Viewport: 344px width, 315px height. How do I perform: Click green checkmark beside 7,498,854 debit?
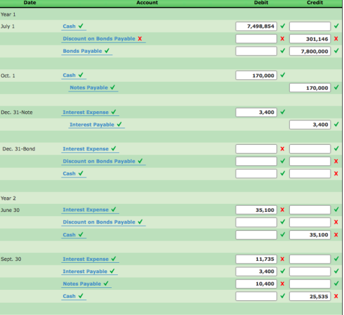click(283, 26)
